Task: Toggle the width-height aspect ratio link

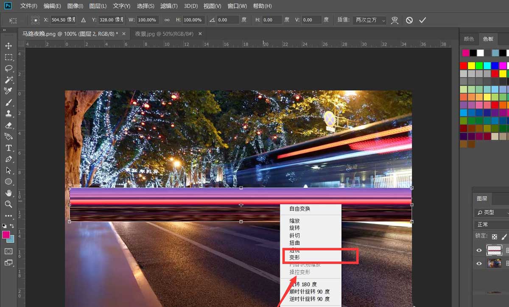Action: tap(167, 20)
